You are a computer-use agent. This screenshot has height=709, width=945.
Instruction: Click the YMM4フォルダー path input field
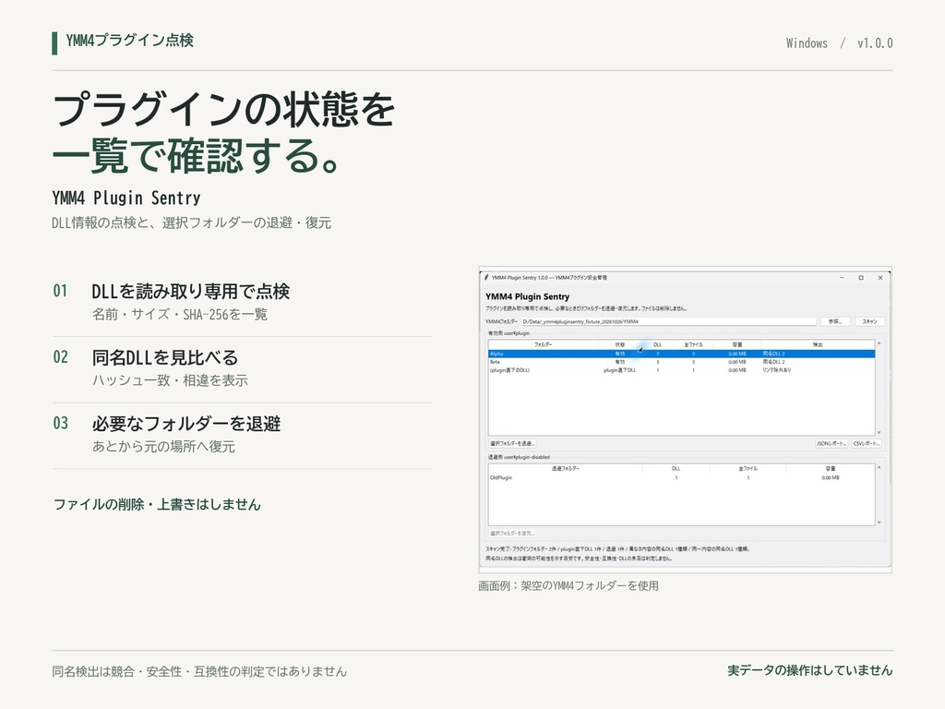coord(668,321)
